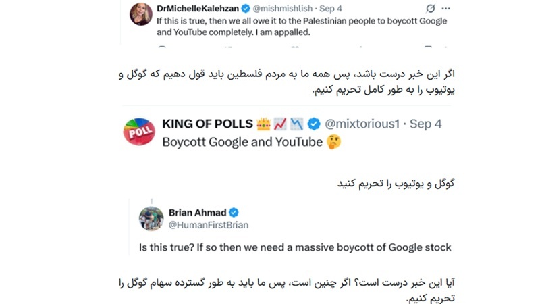Screen dimensions: 540x304
Task: Click the verified badge beside Brian Ahmad
Action: [x=234, y=212]
